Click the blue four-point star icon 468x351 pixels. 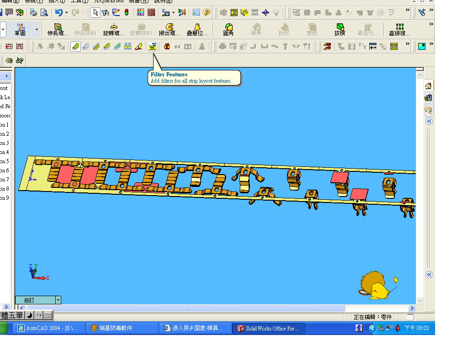(x=266, y=12)
